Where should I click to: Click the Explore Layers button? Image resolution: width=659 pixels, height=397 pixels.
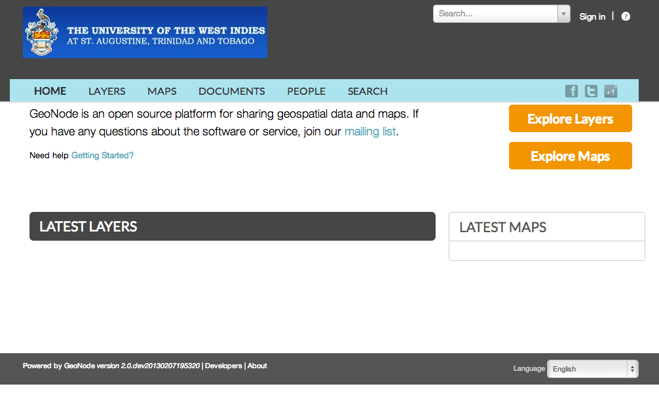pos(571,119)
